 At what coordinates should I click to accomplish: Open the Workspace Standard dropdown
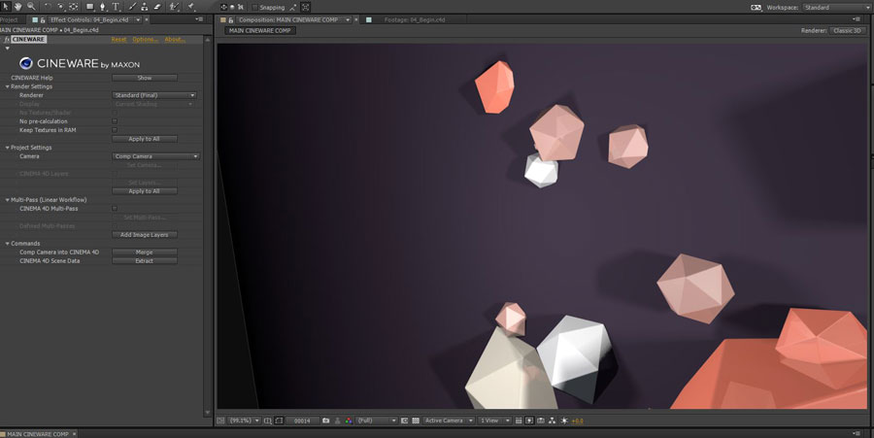[835, 7]
